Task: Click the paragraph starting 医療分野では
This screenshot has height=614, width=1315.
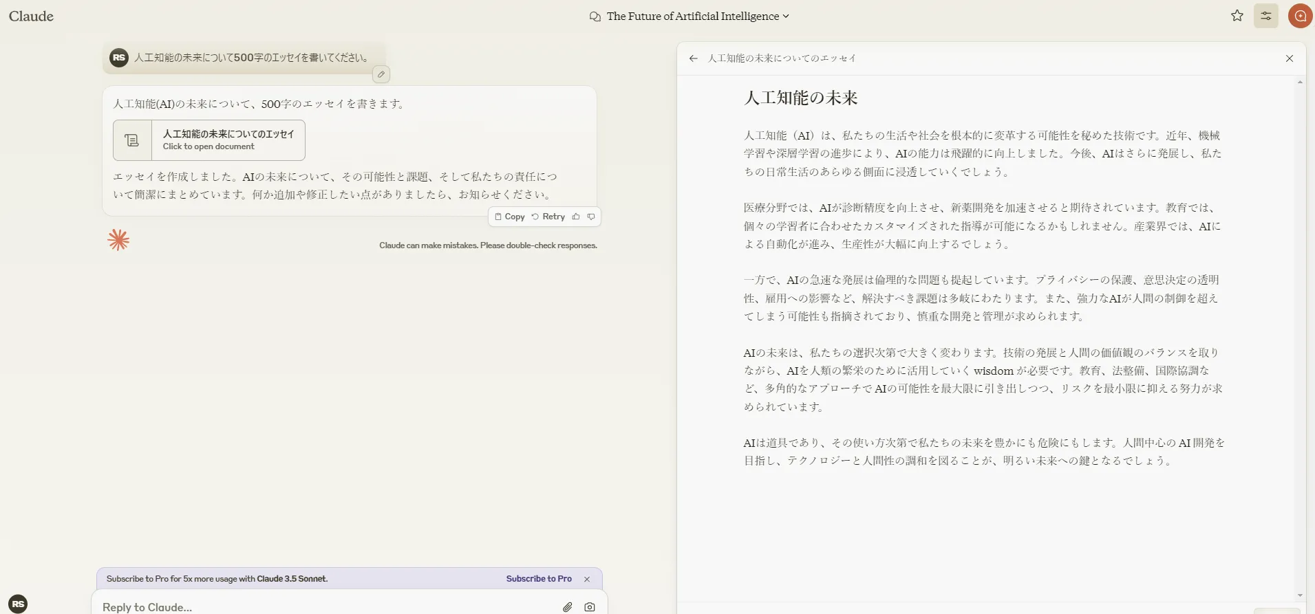Action: point(983,226)
